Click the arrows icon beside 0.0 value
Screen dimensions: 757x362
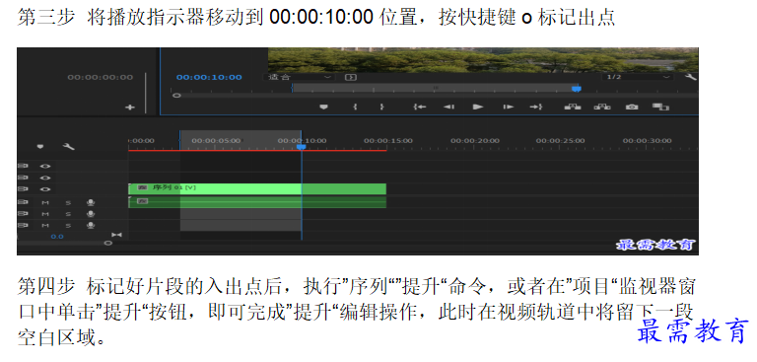(x=116, y=236)
